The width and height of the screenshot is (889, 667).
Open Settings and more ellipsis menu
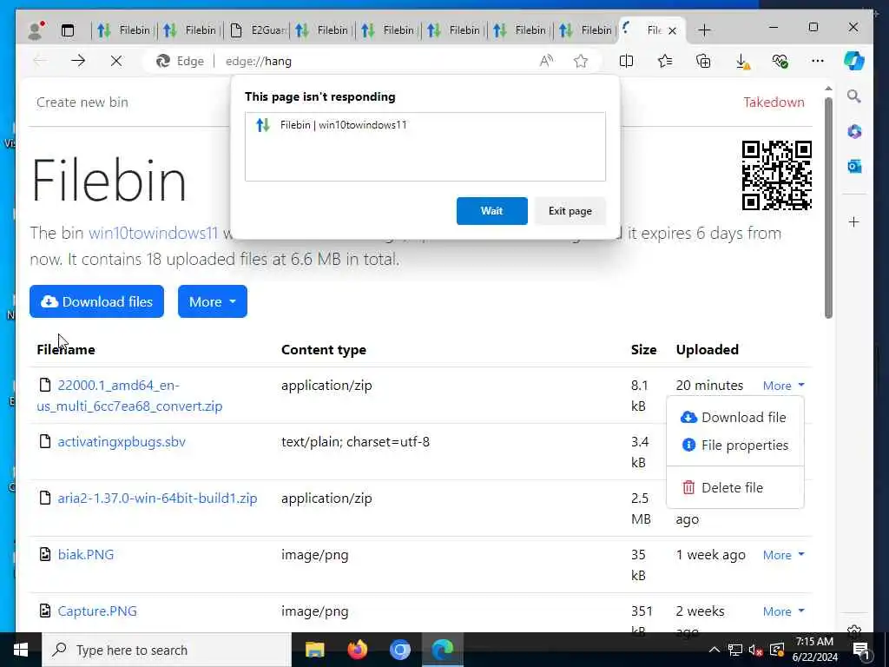pos(818,61)
